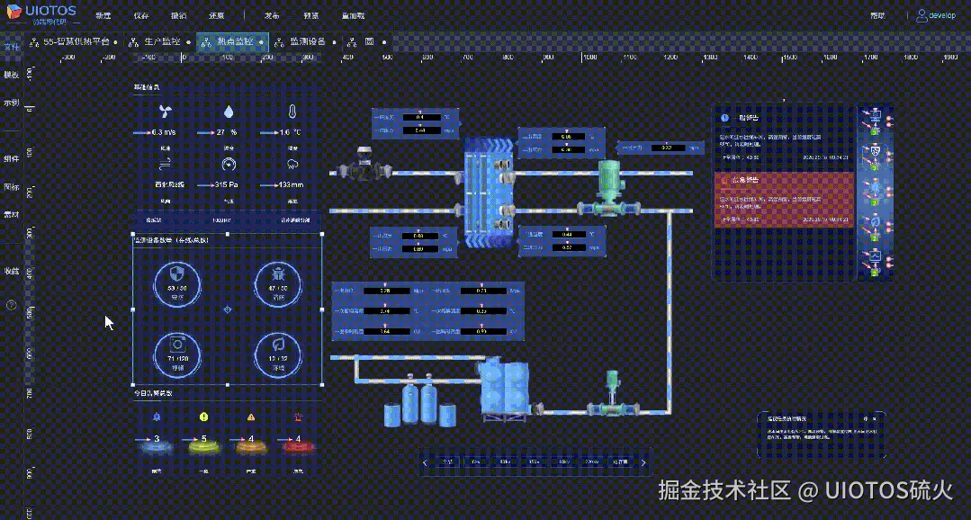Click the left chevron of bottom device carousel
The image size is (971, 520).
point(425,462)
